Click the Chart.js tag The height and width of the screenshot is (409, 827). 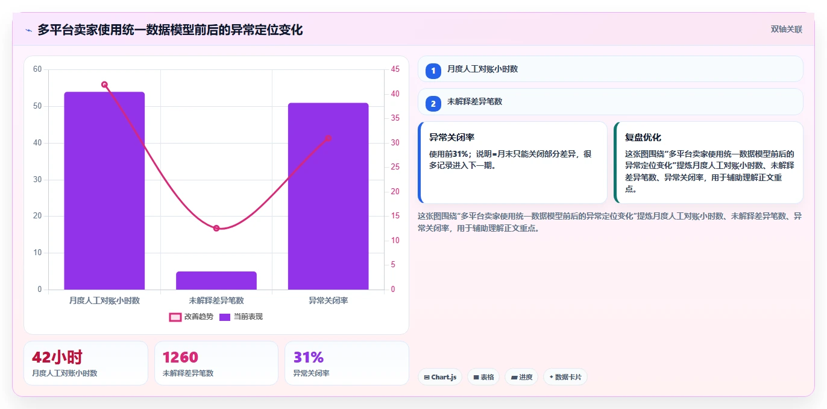click(440, 377)
